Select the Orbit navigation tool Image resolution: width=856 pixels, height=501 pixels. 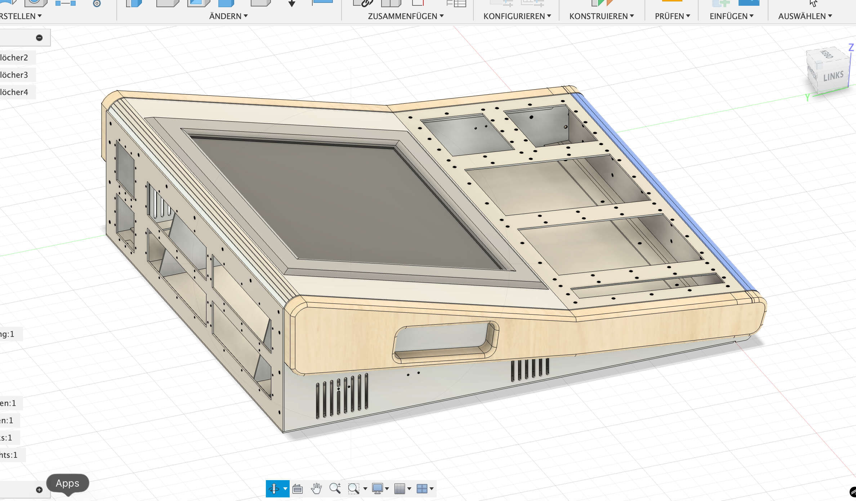click(x=274, y=488)
